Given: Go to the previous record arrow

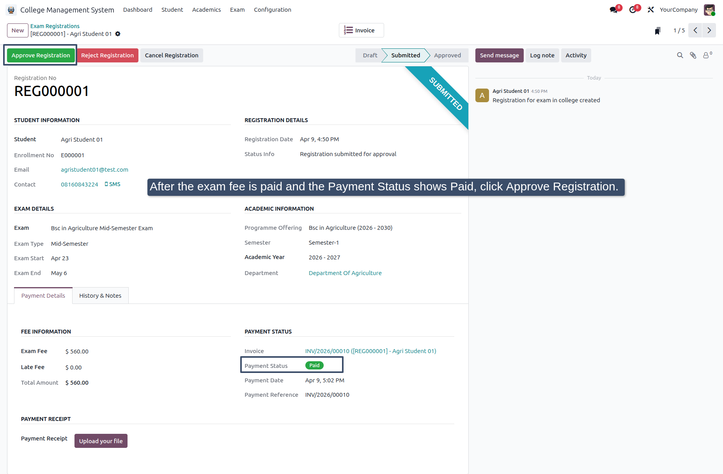Looking at the screenshot, I should tap(695, 30).
